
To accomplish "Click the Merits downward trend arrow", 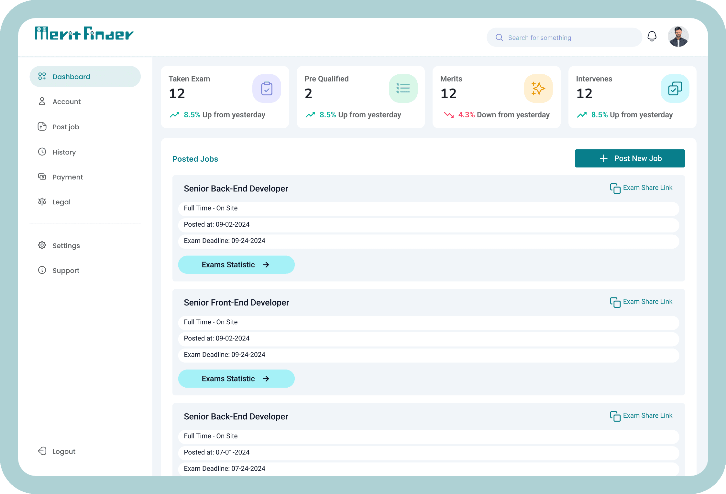I will 449,115.
